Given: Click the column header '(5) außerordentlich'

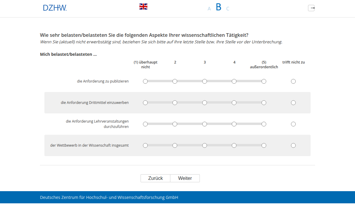Looking at the screenshot, I should pyautogui.click(x=264, y=64).
